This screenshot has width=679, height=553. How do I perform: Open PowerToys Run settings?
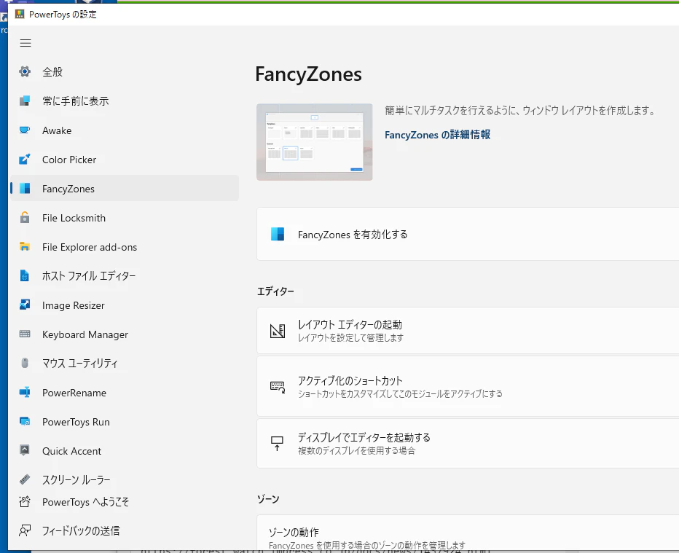pyautogui.click(x=125, y=421)
